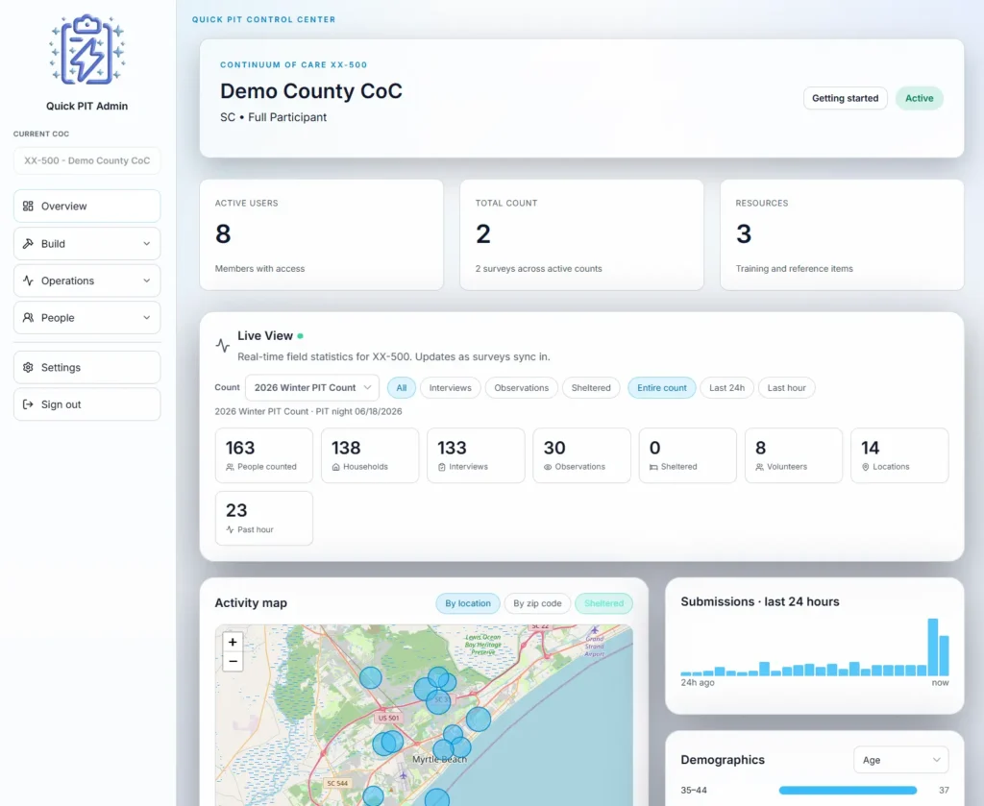
Task: Click the Build hammer icon
Action: click(28, 243)
